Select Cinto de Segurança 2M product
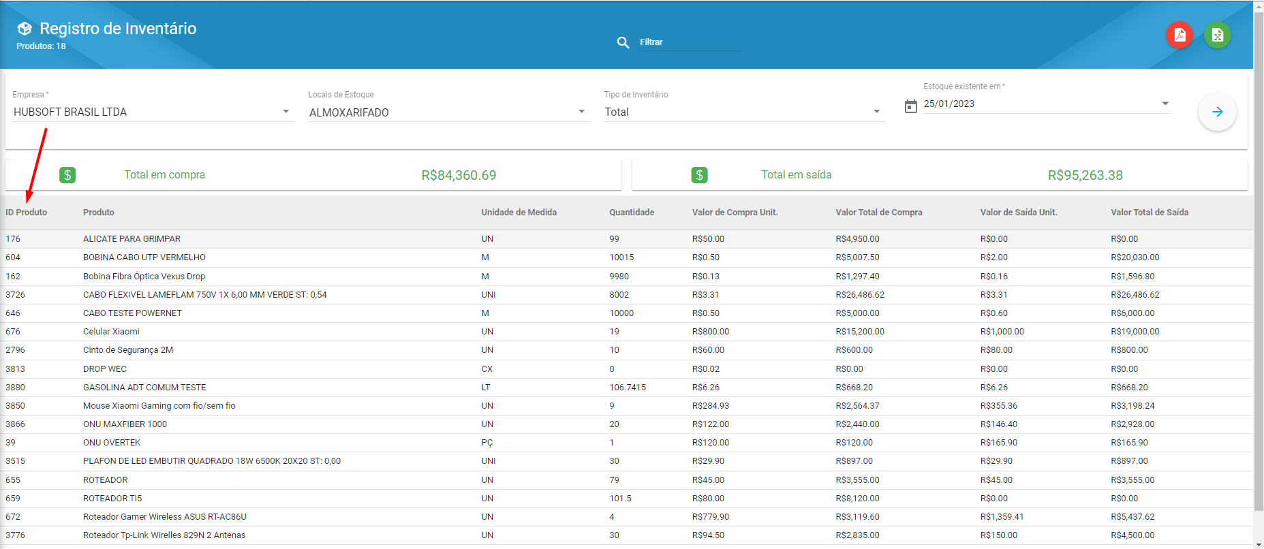1264x549 pixels. 128,350
